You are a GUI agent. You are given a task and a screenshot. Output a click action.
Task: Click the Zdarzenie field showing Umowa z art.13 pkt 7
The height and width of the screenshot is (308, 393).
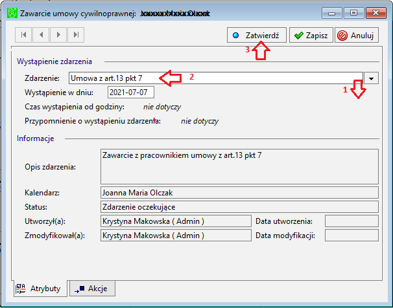coord(216,78)
